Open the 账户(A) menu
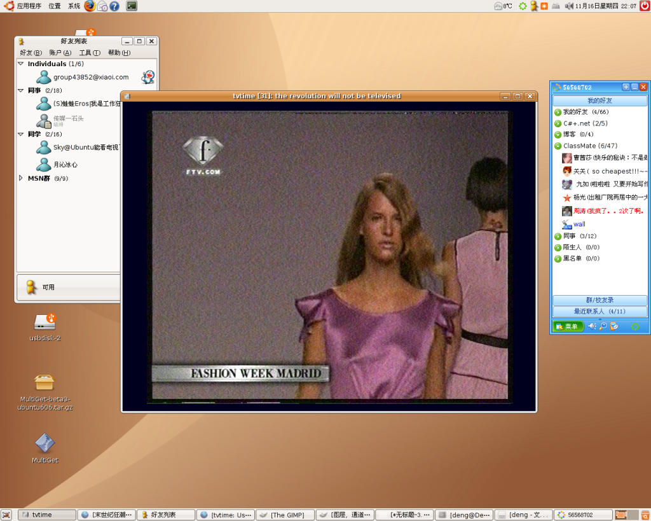 pyautogui.click(x=60, y=53)
